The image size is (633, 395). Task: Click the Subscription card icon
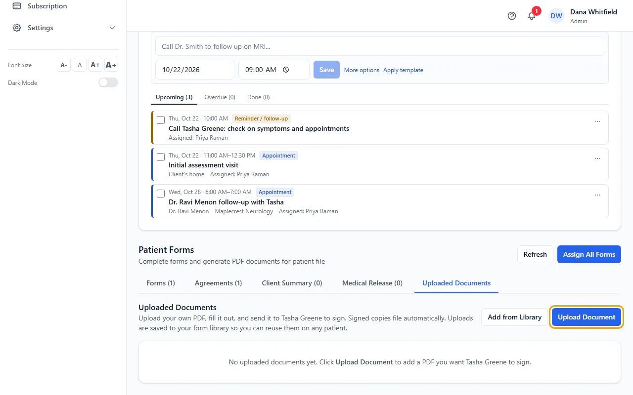pos(17,6)
